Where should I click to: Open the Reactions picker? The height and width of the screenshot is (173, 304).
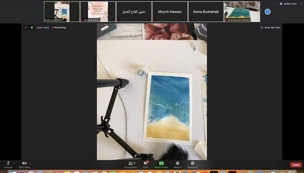[192, 164]
